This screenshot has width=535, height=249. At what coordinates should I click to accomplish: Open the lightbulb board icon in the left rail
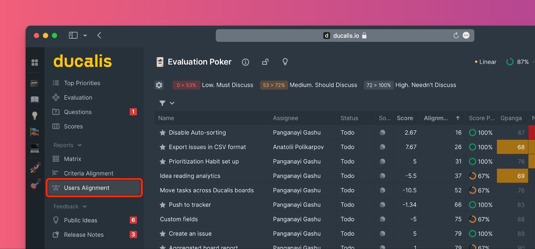tap(35, 115)
